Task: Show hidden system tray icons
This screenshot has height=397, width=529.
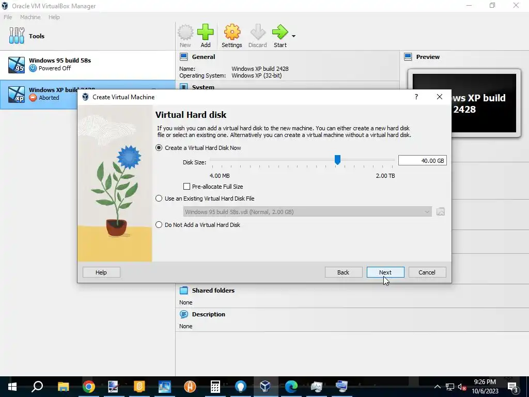Action: coord(437,387)
